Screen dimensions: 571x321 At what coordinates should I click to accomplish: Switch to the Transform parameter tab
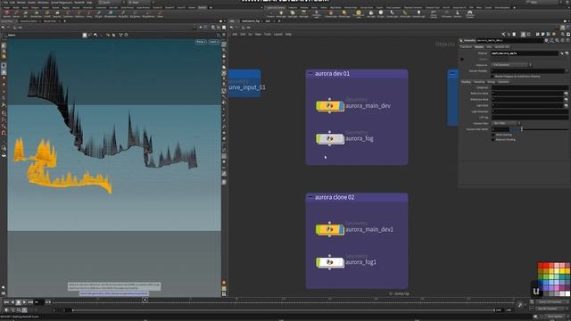466,47
